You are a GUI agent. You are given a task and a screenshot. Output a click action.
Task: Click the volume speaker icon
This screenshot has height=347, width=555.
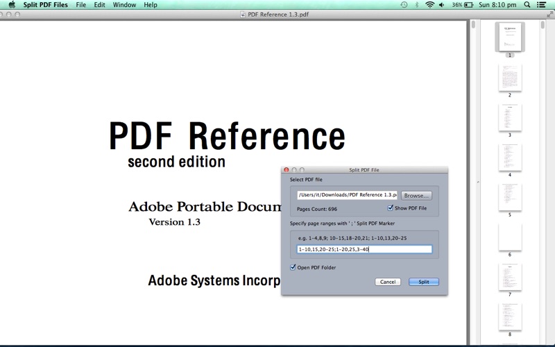click(441, 5)
